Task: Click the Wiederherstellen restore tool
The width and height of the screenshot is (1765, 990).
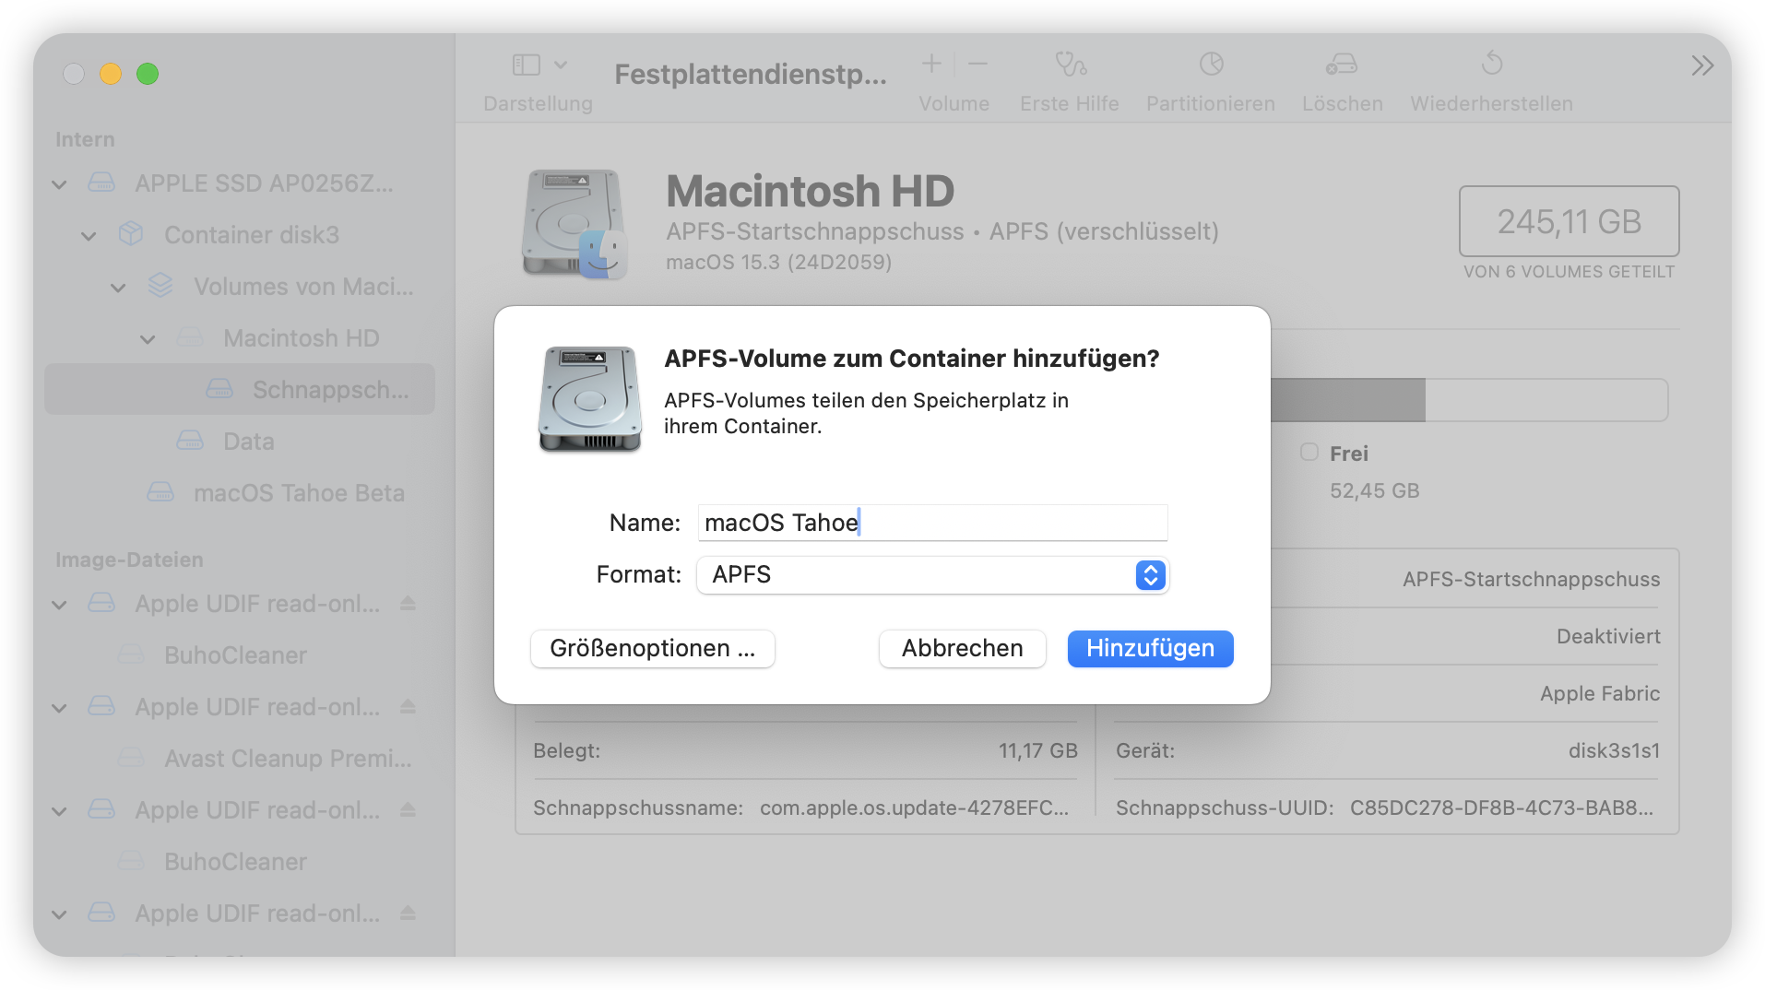Action: (x=1491, y=64)
